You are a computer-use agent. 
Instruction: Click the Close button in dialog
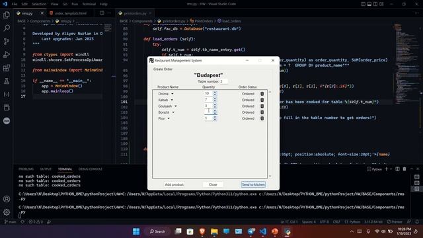(213, 184)
